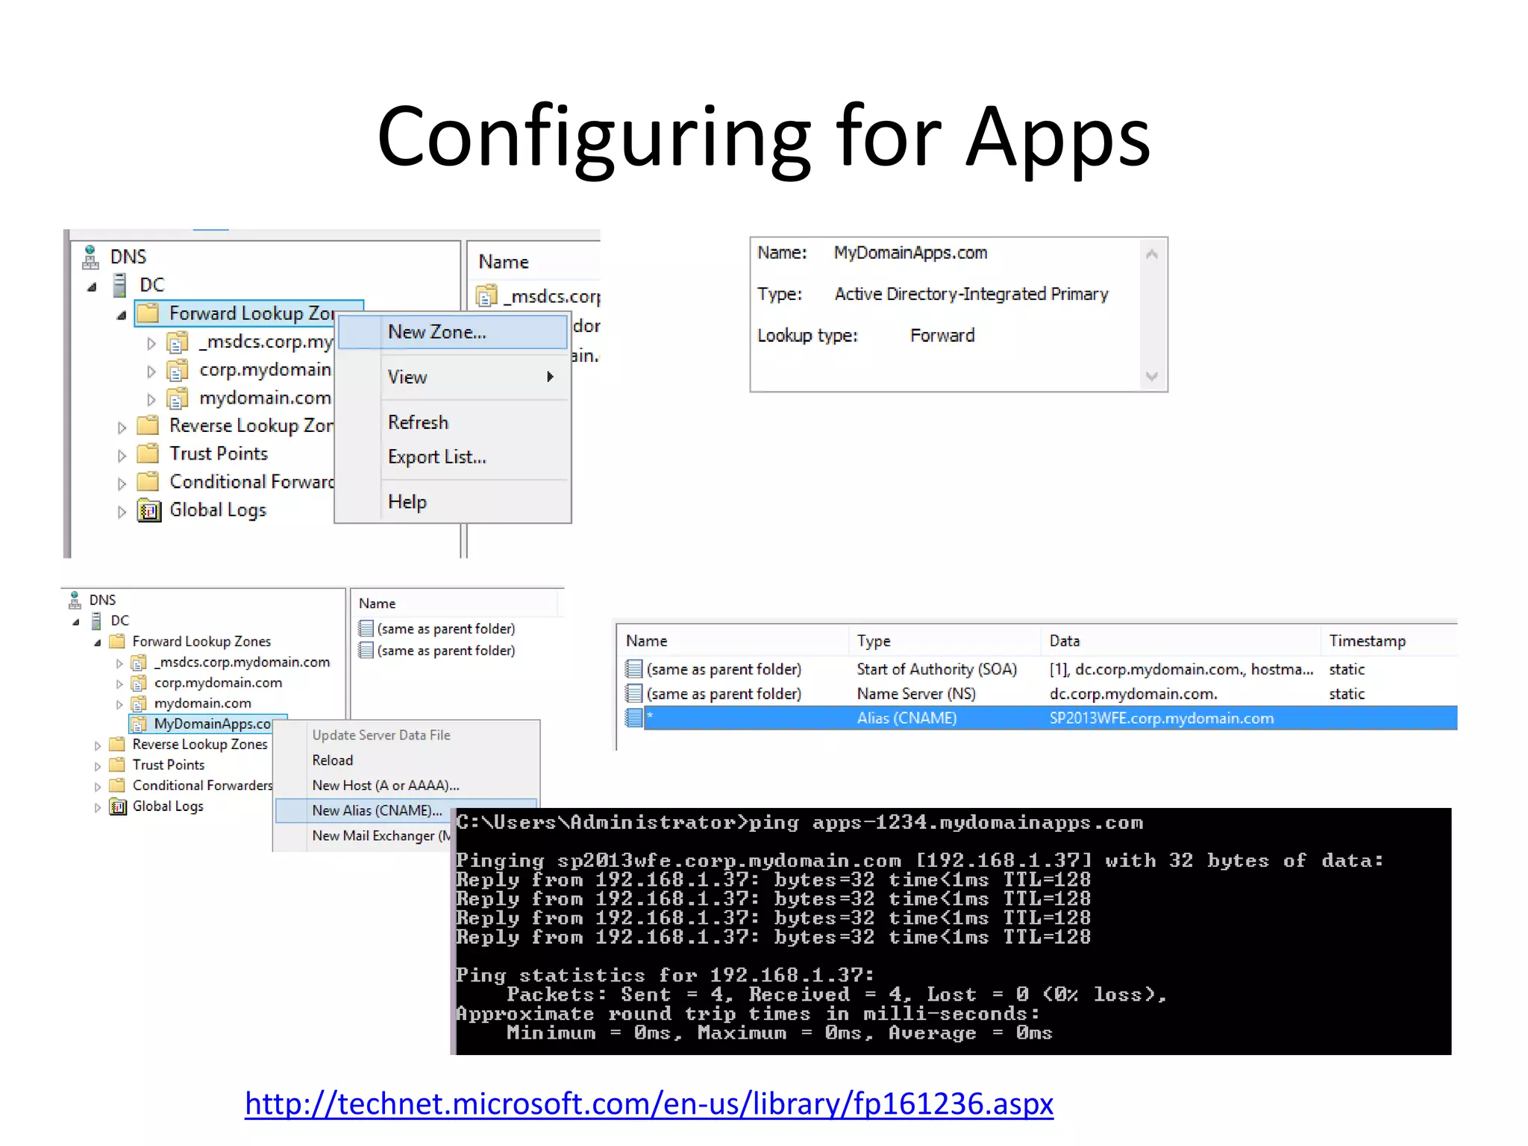1528x1146 pixels.
Task: Click the Timestamp column header
Action: click(1389, 641)
